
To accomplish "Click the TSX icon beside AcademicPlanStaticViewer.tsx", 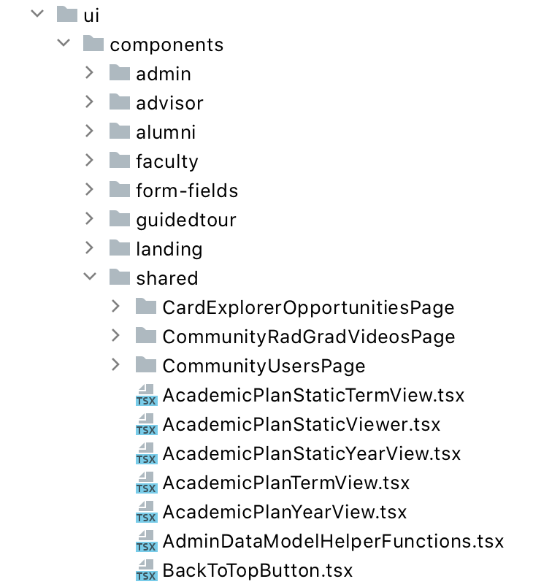I will pyautogui.click(x=147, y=424).
